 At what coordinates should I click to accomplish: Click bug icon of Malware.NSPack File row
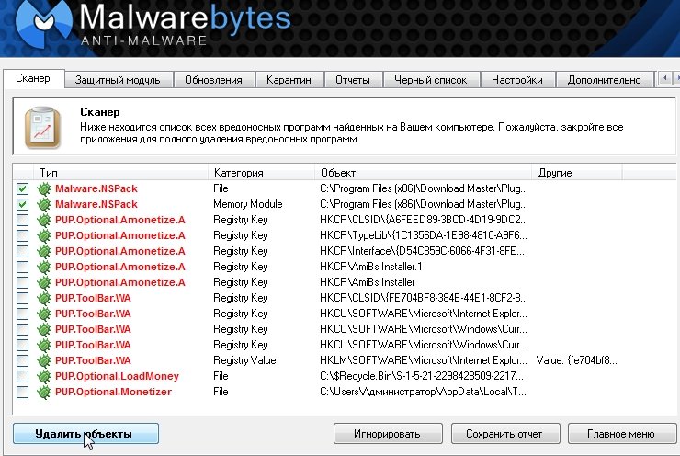[x=44, y=188]
